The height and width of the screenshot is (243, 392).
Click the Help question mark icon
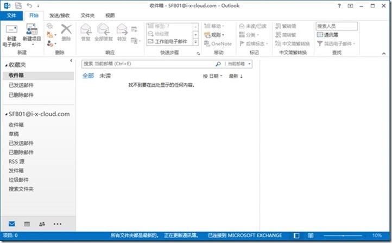pos(339,5)
